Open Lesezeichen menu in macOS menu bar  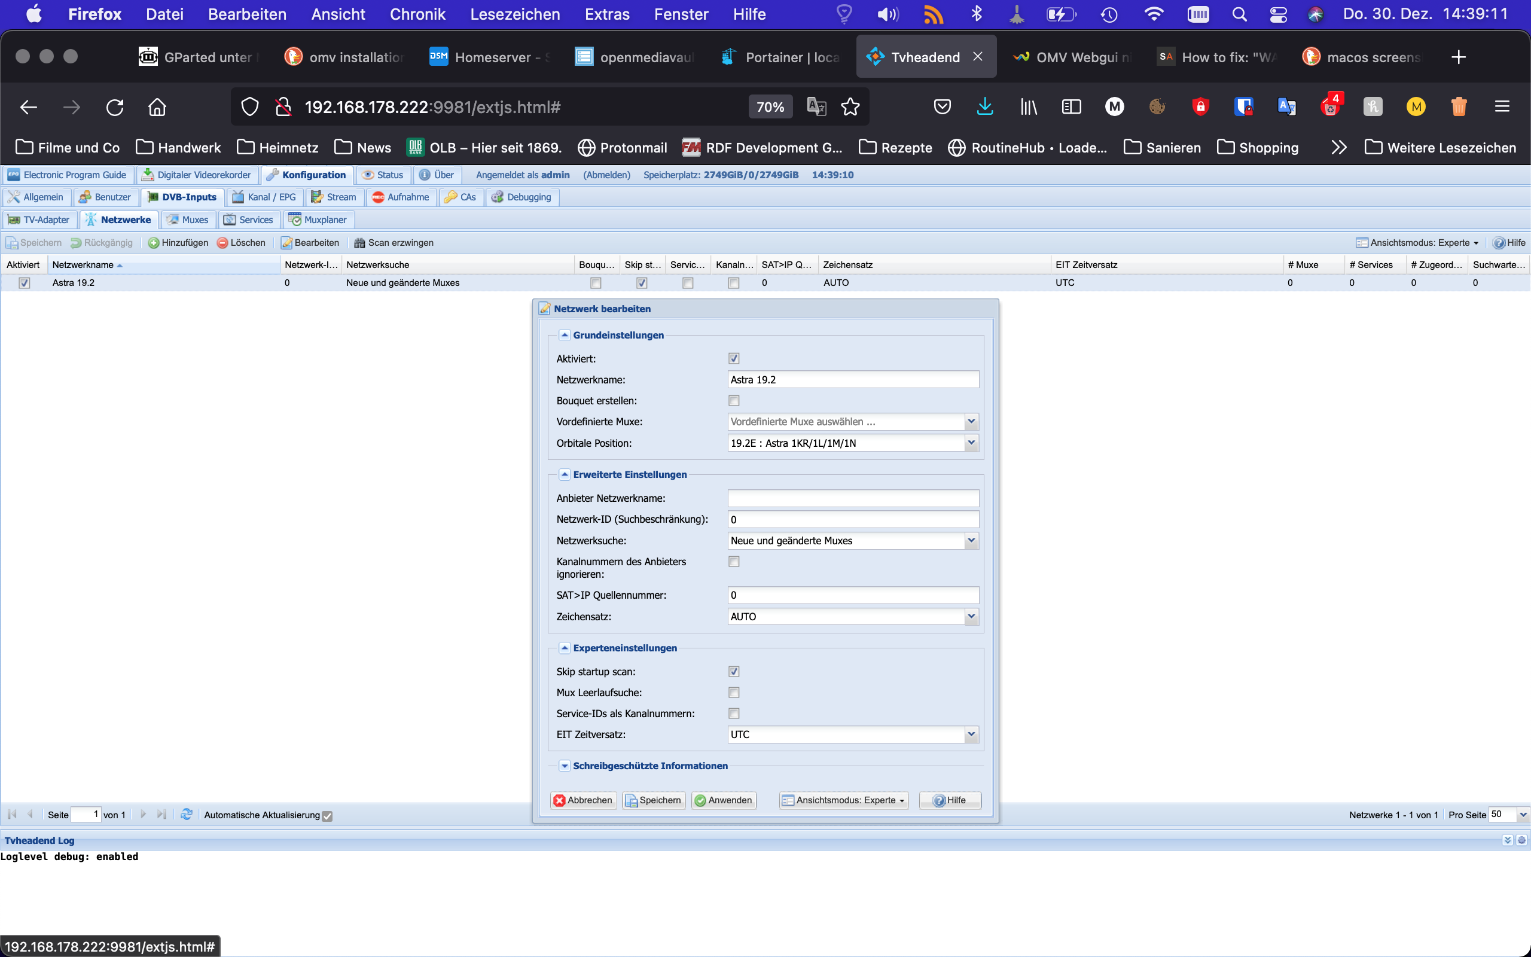click(515, 14)
